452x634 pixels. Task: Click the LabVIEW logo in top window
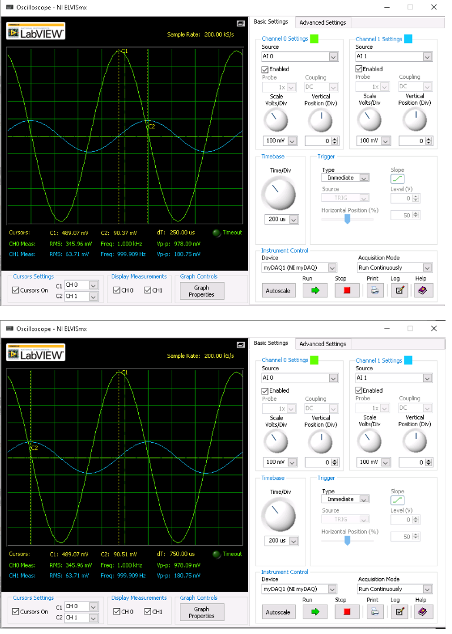pyautogui.click(x=35, y=32)
